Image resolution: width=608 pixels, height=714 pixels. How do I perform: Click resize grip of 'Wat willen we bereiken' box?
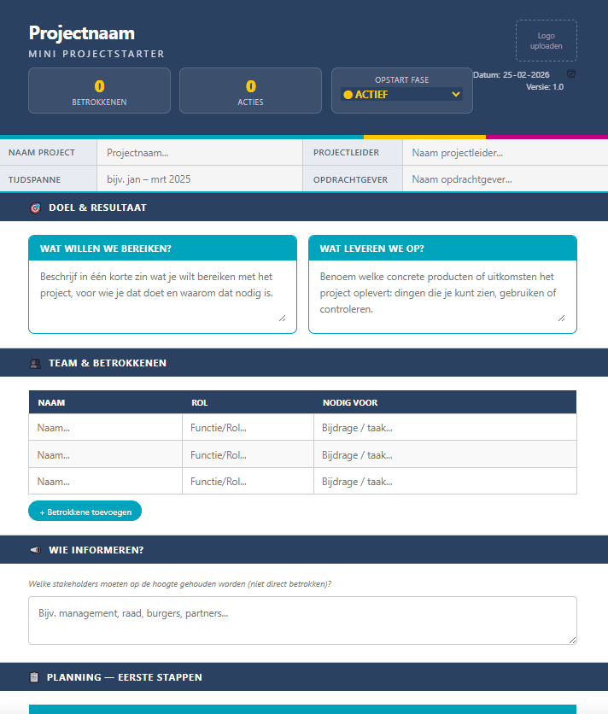[x=283, y=319]
